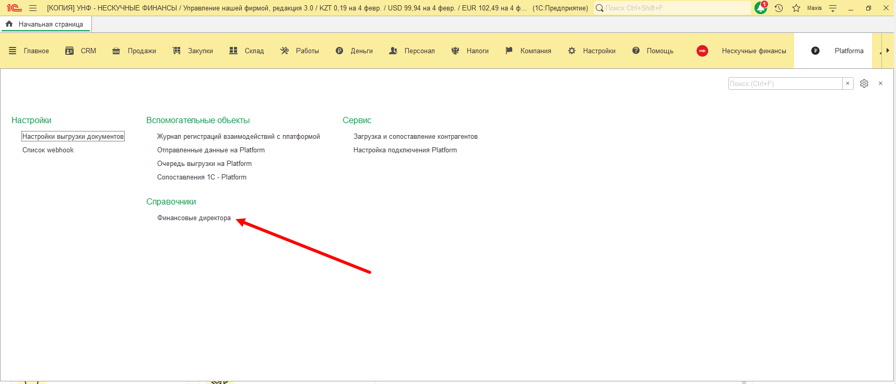Open the Деньги section
The image size is (896, 384).
point(361,51)
